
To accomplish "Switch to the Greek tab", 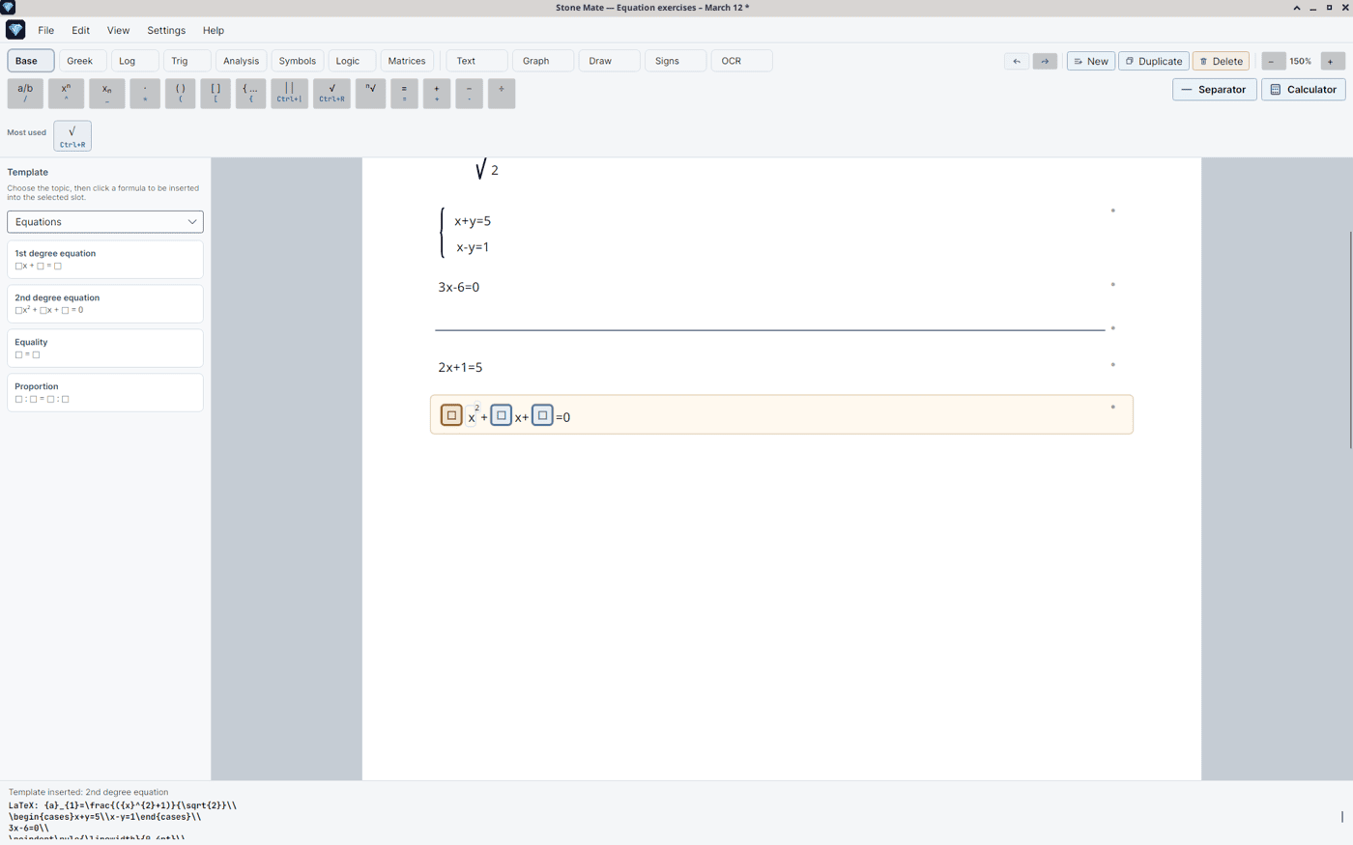I will pos(82,61).
